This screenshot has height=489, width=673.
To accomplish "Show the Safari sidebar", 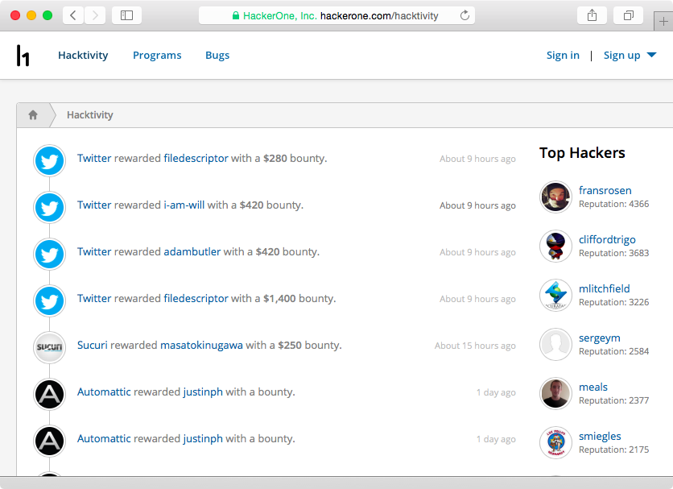I will tap(126, 15).
